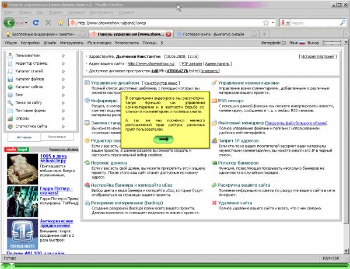This screenshot has height=269, width=350.
Task: Open the Каталог статей sidebar icon
Action: (10, 71)
